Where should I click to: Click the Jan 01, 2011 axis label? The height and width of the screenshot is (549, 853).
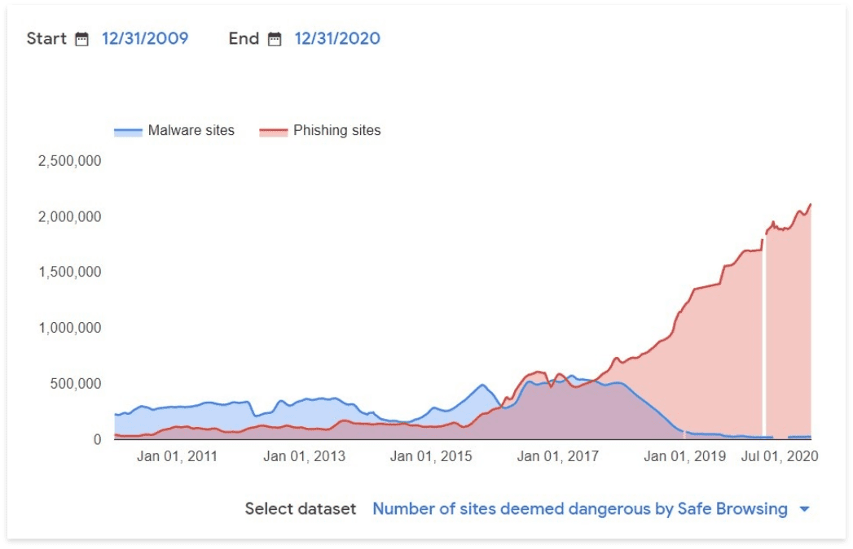pyautogui.click(x=177, y=456)
